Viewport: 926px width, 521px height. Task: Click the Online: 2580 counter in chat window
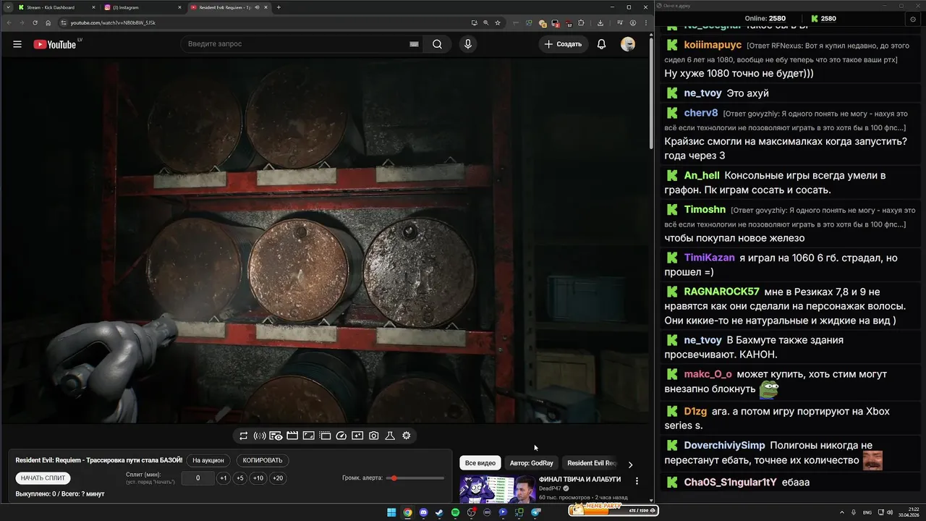pos(765,19)
